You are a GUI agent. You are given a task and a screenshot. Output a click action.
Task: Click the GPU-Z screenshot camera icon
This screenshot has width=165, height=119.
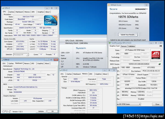pos(161,46)
